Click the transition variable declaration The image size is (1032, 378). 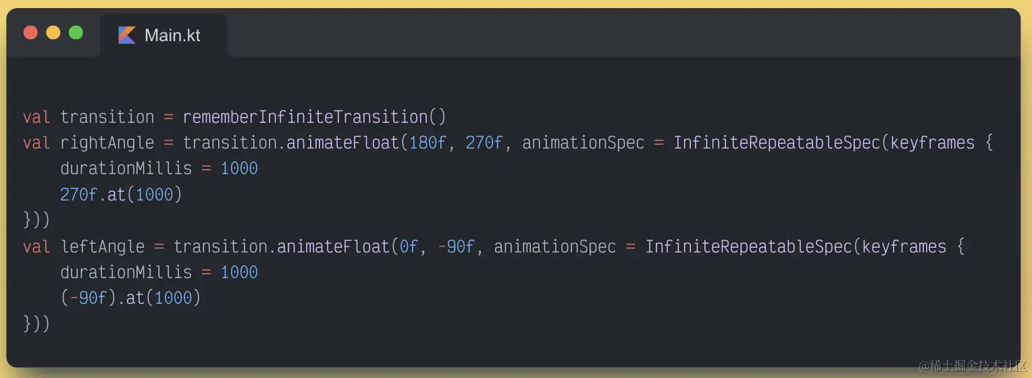[x=107, y=117]
